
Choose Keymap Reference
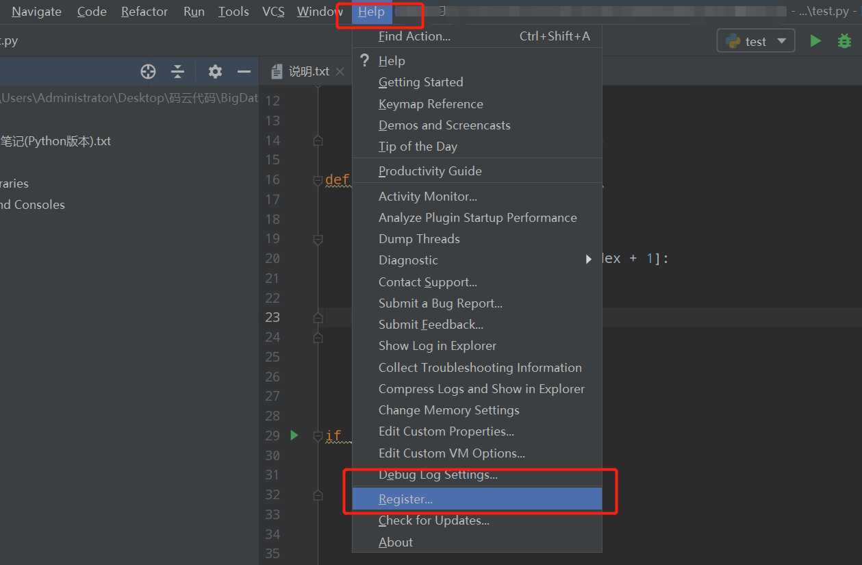click(x=477, y=104)
